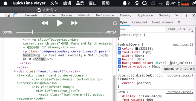Screen dimensions: 196x101
Task: Open the Event Listeners tab
Action: (x=163, y=22)
